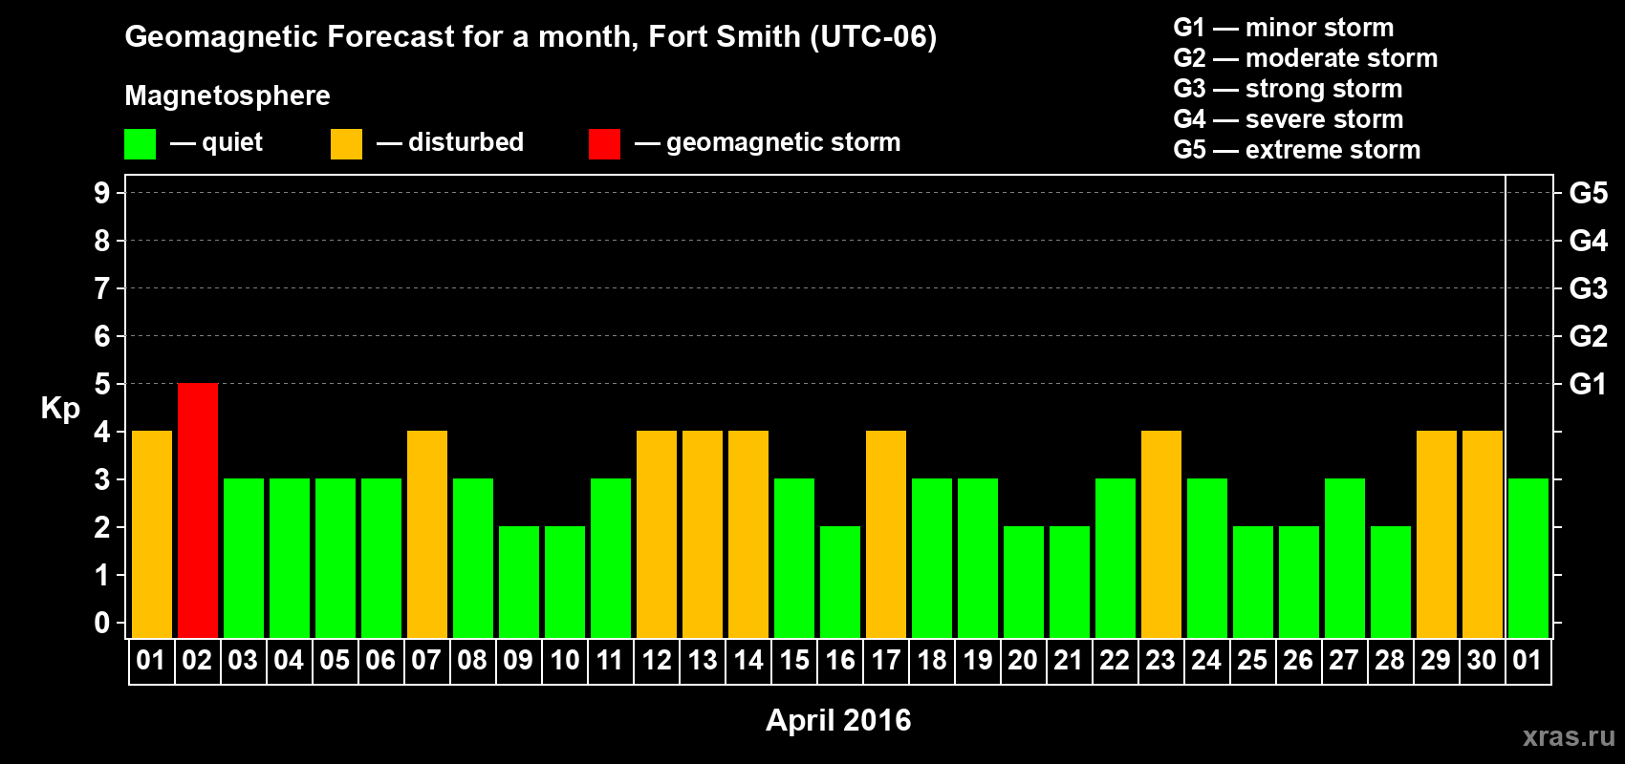1625x764 pixels.
Task: Click the date label 17 on axis
Action: click(x=886, y=661)
